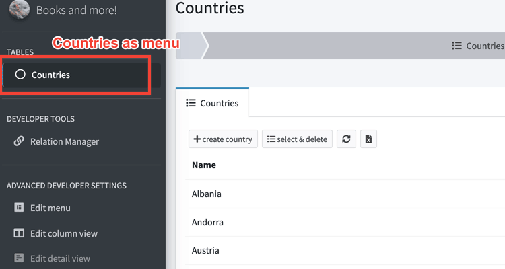The height and width of the screenshot is (269, 505).
Task: Click the chain-link icon beside Relation Manager
Action: pyautogui.click(x=19, y=141)
